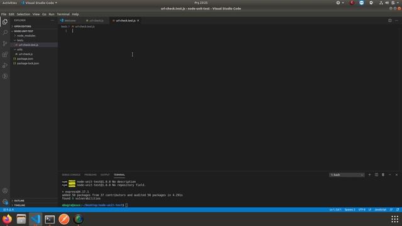Expand the OUTLINE section

19,201
